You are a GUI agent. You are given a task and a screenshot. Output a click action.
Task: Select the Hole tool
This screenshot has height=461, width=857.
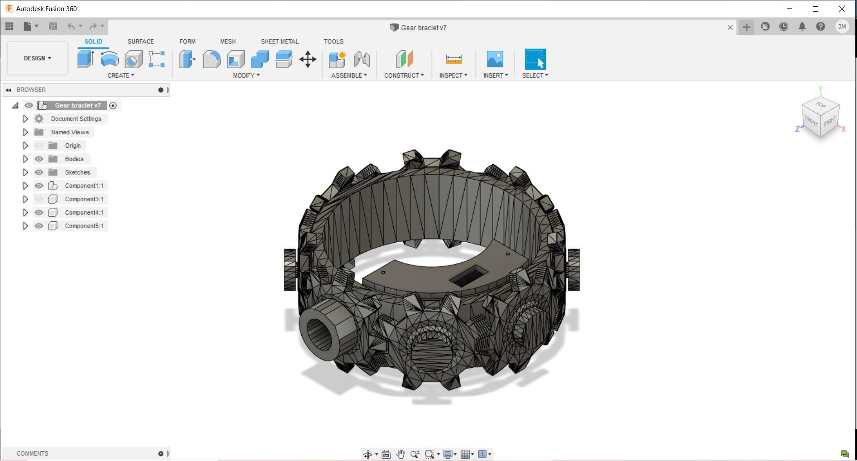[133, 59]
